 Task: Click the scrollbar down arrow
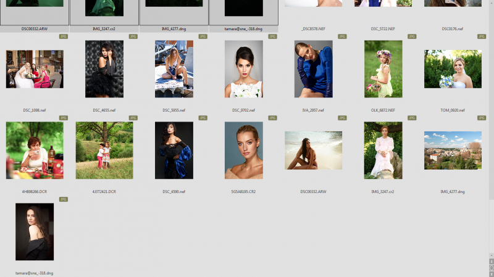[x=492, y=255]
